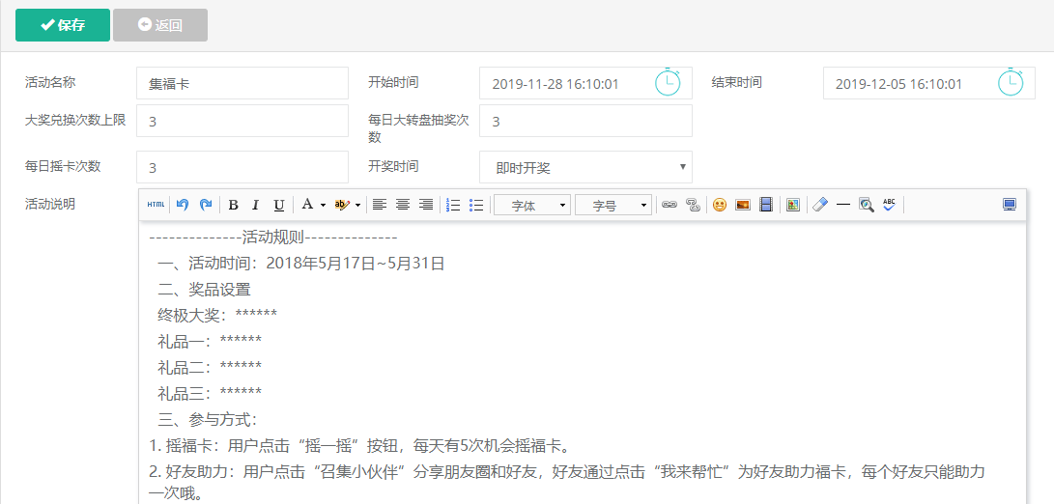Center align text
This screenshot has width=1054, height=504.
[403, 205]
